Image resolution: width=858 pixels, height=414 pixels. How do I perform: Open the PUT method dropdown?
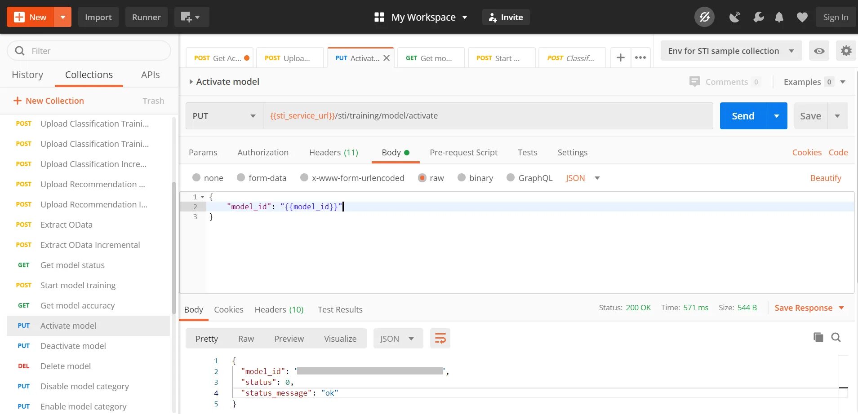click(224, 116)
